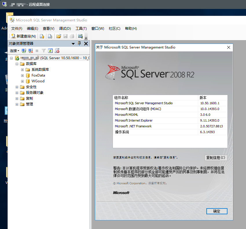The image size is (246, 229).
Task: Click the query icon left of Open File
Action: [x=50, y=36]
